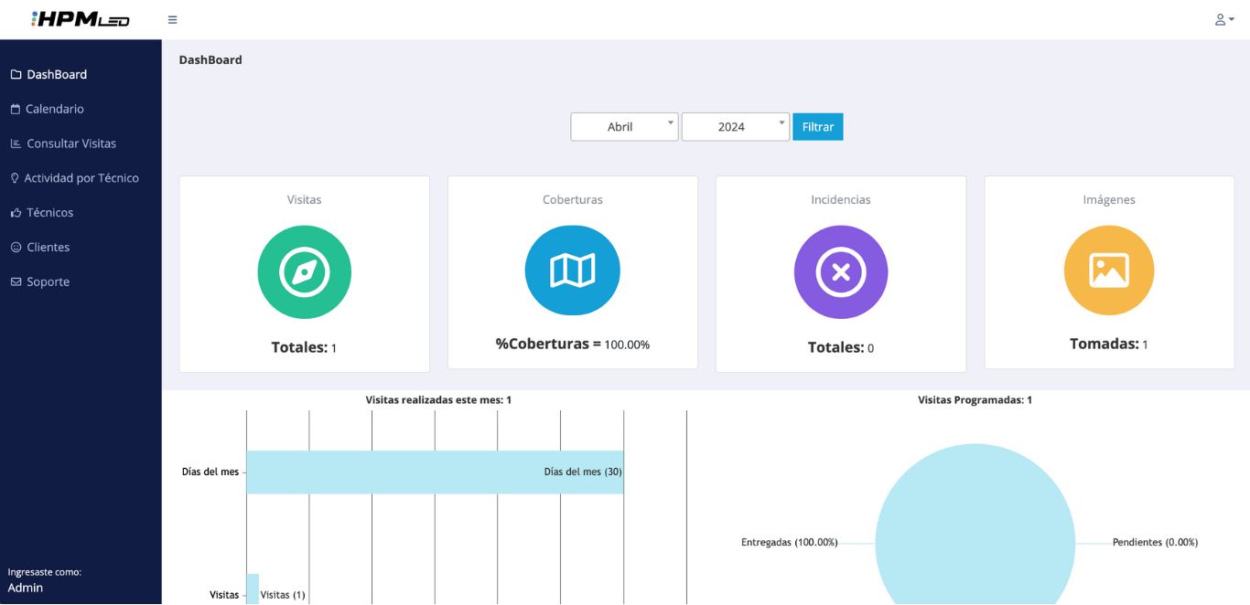Click the envelope icon beside Soporte
The height and width of the screenshot is (605, 1250).
coord(16,282)
